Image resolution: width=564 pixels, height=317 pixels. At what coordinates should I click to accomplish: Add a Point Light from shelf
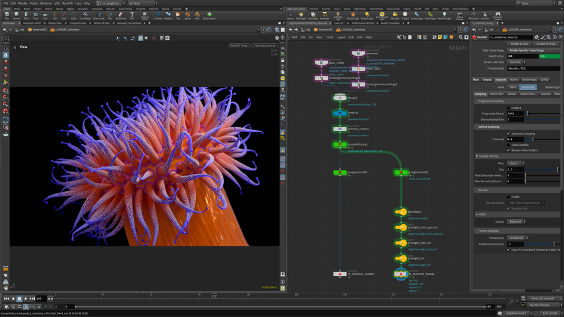click(301, 15)
